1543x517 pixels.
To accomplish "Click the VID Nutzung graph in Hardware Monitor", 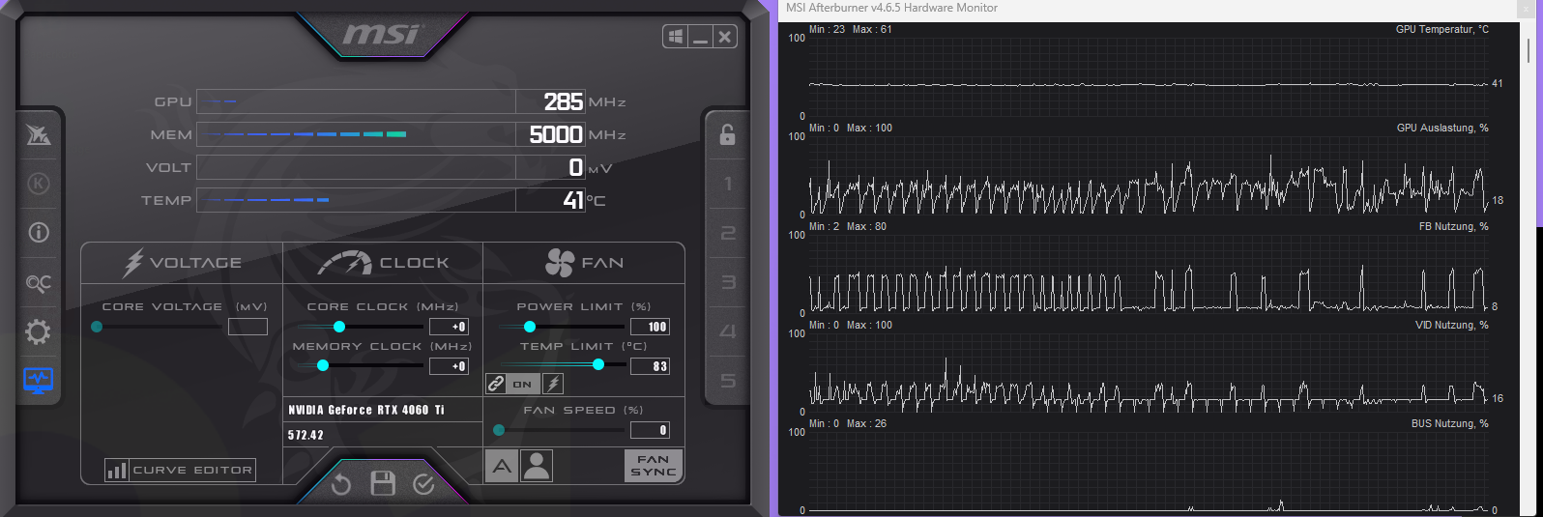I will tap(1149, 372).
